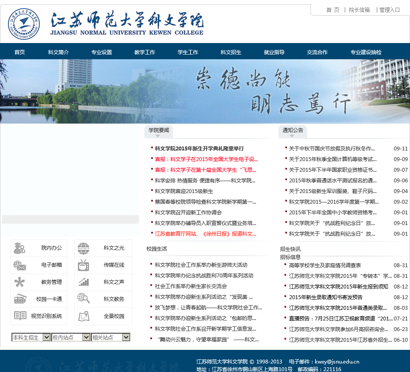Click top-right 首 页 link
This screenshot has width=410, height=372.
(333, 10)
